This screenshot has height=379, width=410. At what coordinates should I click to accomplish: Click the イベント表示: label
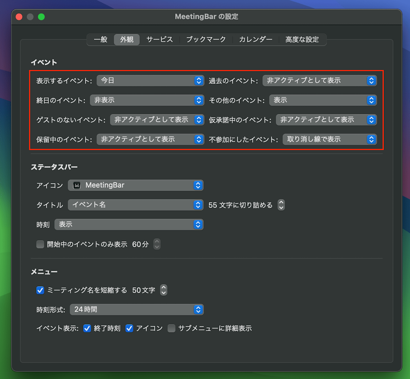tap(57, 328)
